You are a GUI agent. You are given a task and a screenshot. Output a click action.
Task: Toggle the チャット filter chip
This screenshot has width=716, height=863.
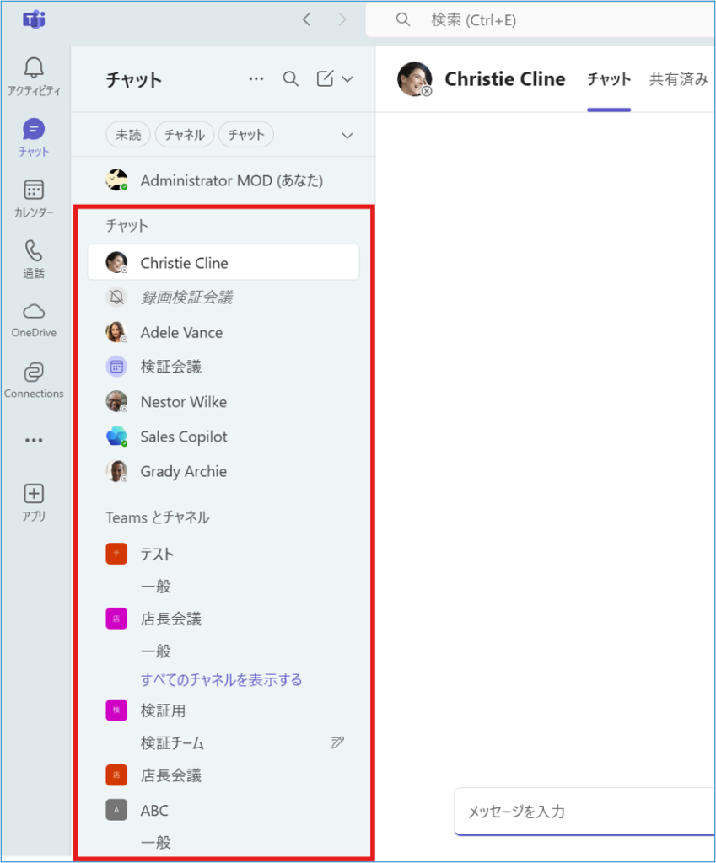(x=246, y=135)
